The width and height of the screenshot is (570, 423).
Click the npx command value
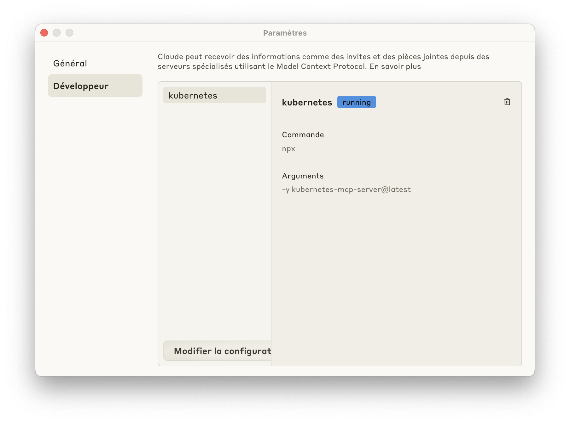pos(288,149)
